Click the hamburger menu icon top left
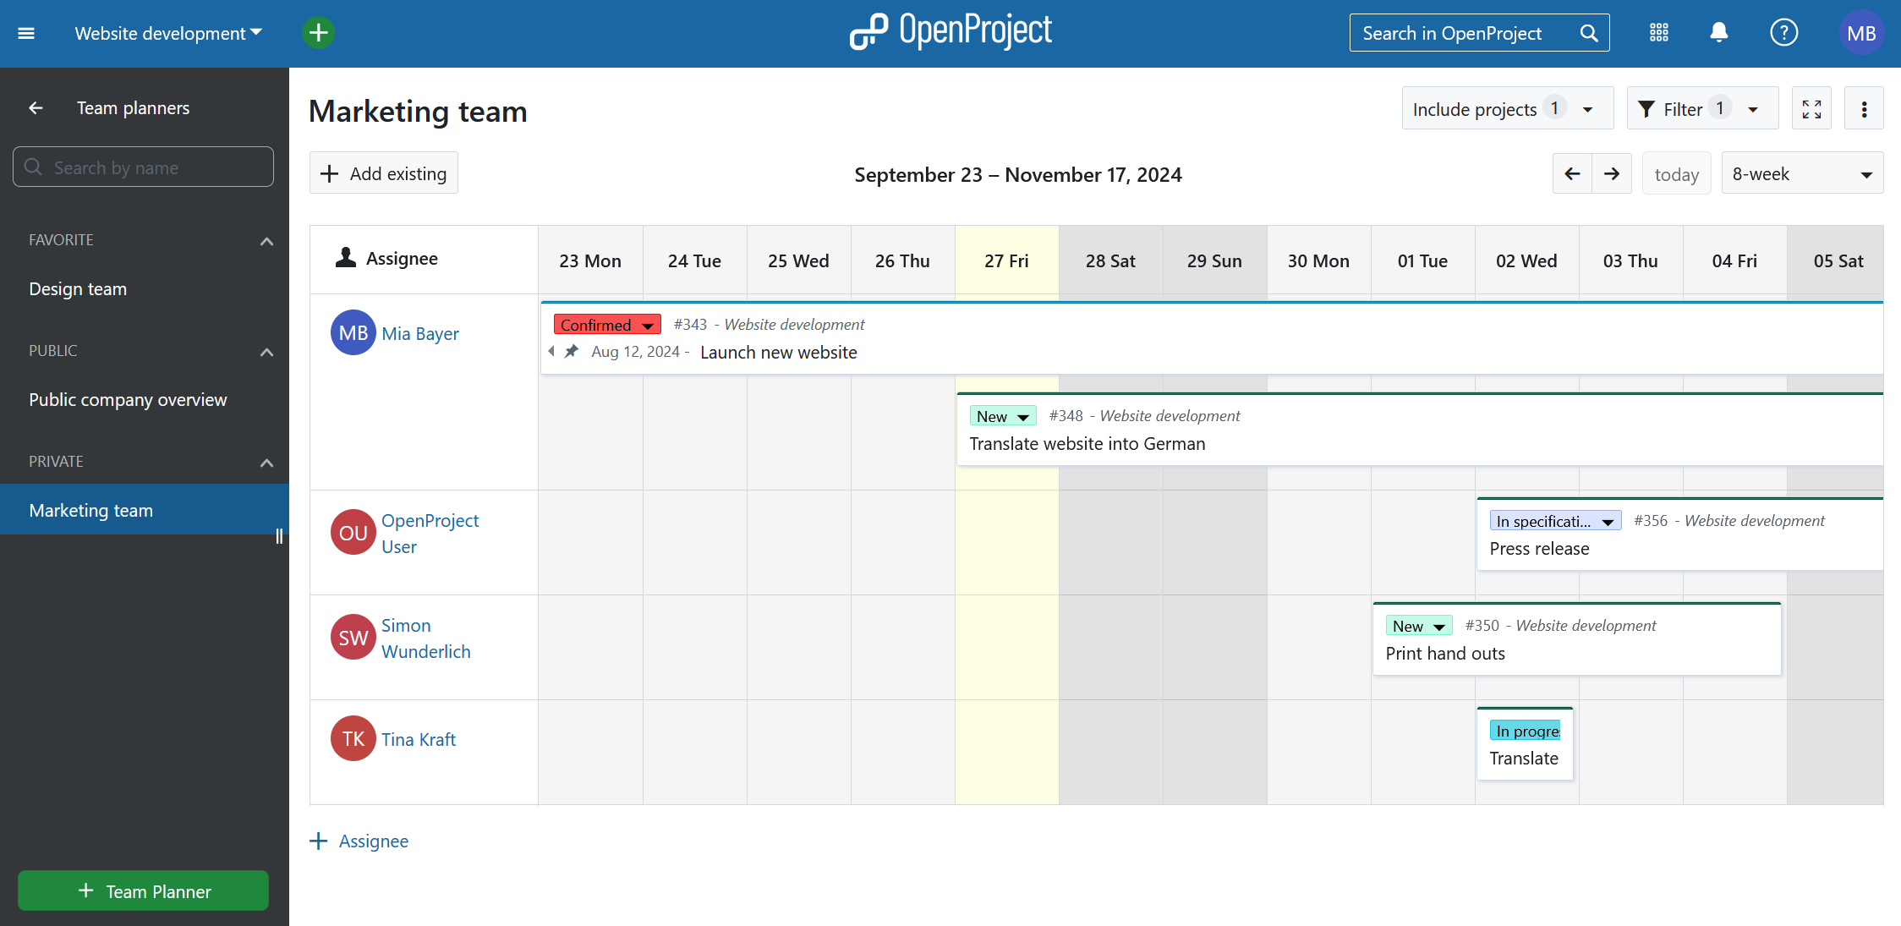The height and width of the screenshot is (926, 1901). [x=27, y=33]
